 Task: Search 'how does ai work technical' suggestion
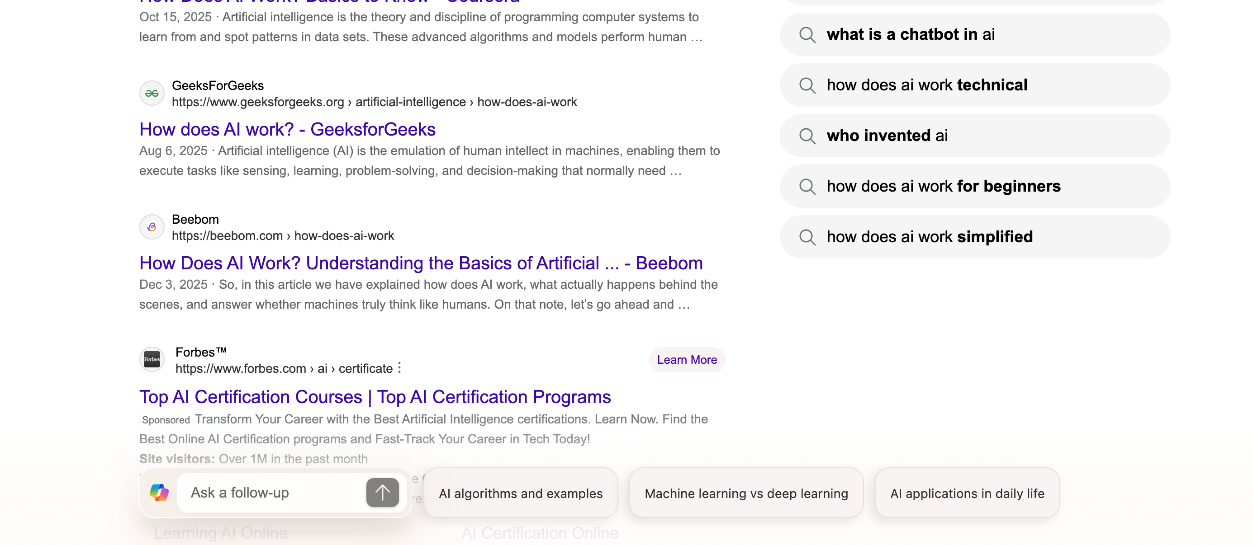click(x=926, y=85)
